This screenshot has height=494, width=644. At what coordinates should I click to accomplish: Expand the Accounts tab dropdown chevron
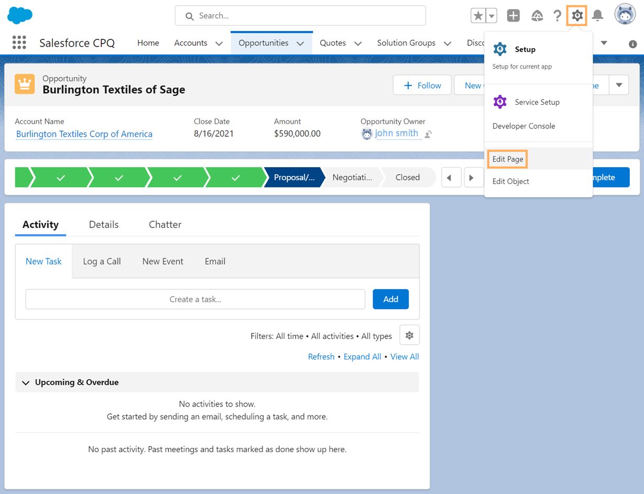tap(219, 43)
